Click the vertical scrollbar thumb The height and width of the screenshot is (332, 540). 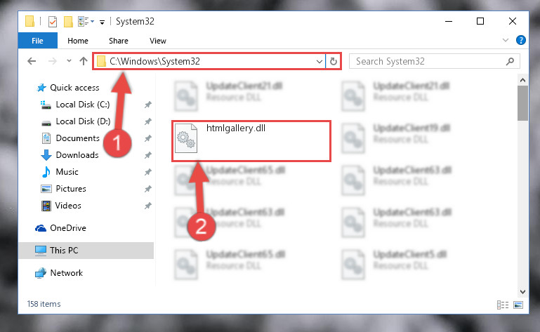pyautogui.click(x=522, y=103)
